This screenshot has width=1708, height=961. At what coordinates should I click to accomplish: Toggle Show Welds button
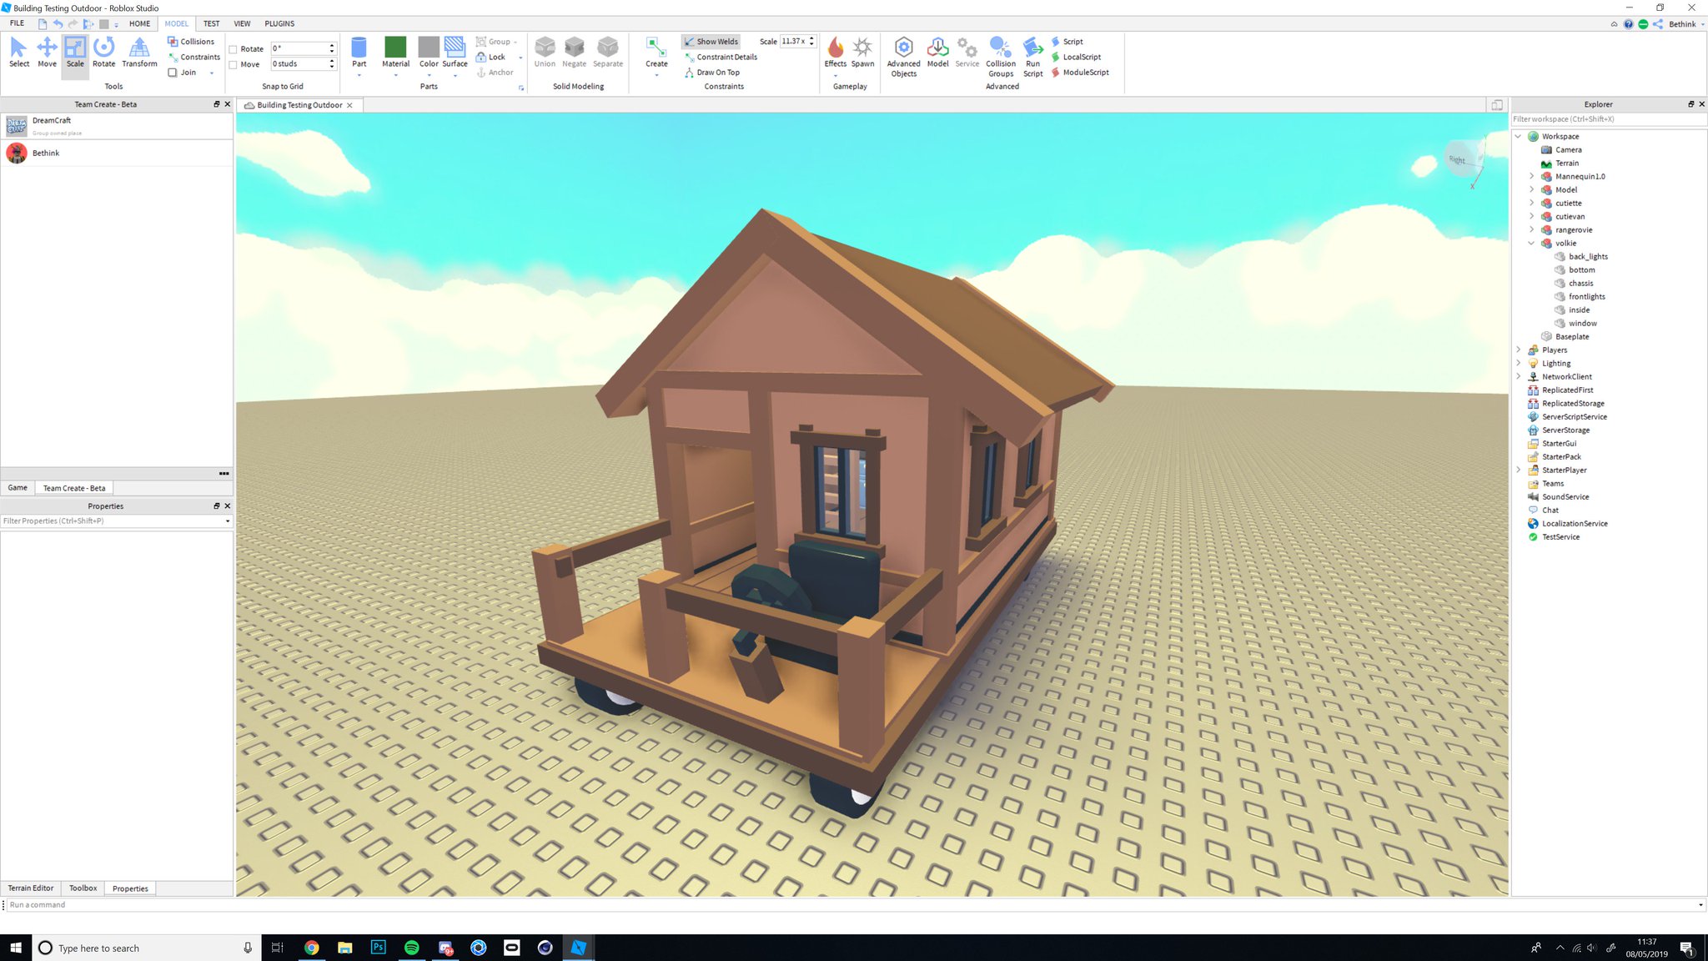click(711, 42)
